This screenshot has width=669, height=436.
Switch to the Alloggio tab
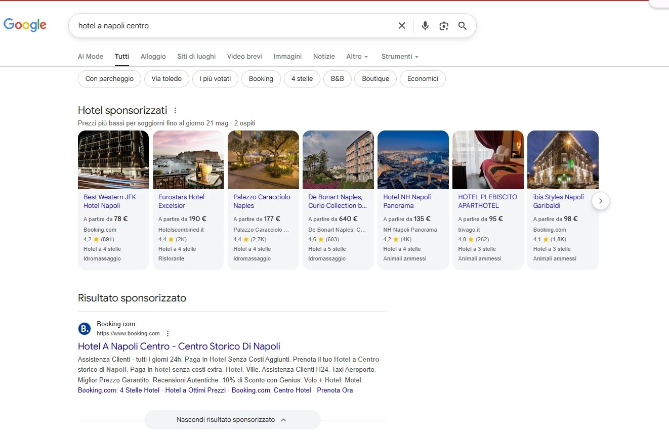click(x=153, y=56)
